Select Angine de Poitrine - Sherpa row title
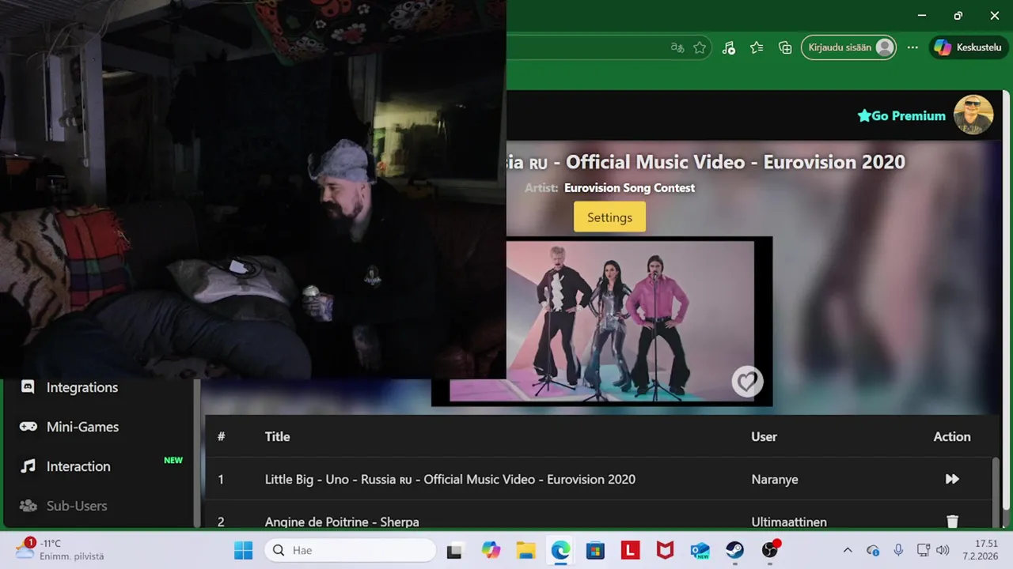Screen dimensions: 1013x569 click(x=342, y=522)
